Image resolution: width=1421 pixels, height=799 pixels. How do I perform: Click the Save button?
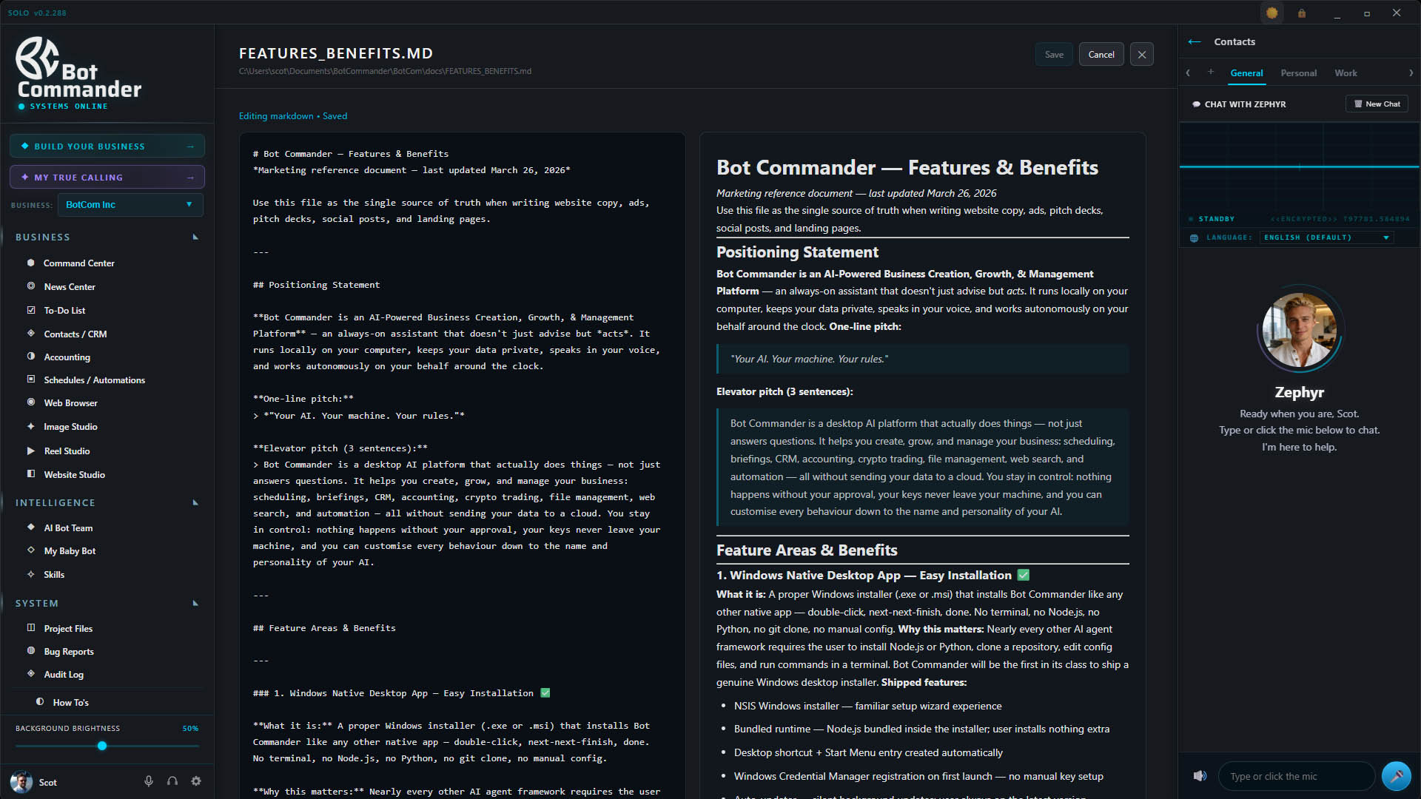click(1054, 55)
